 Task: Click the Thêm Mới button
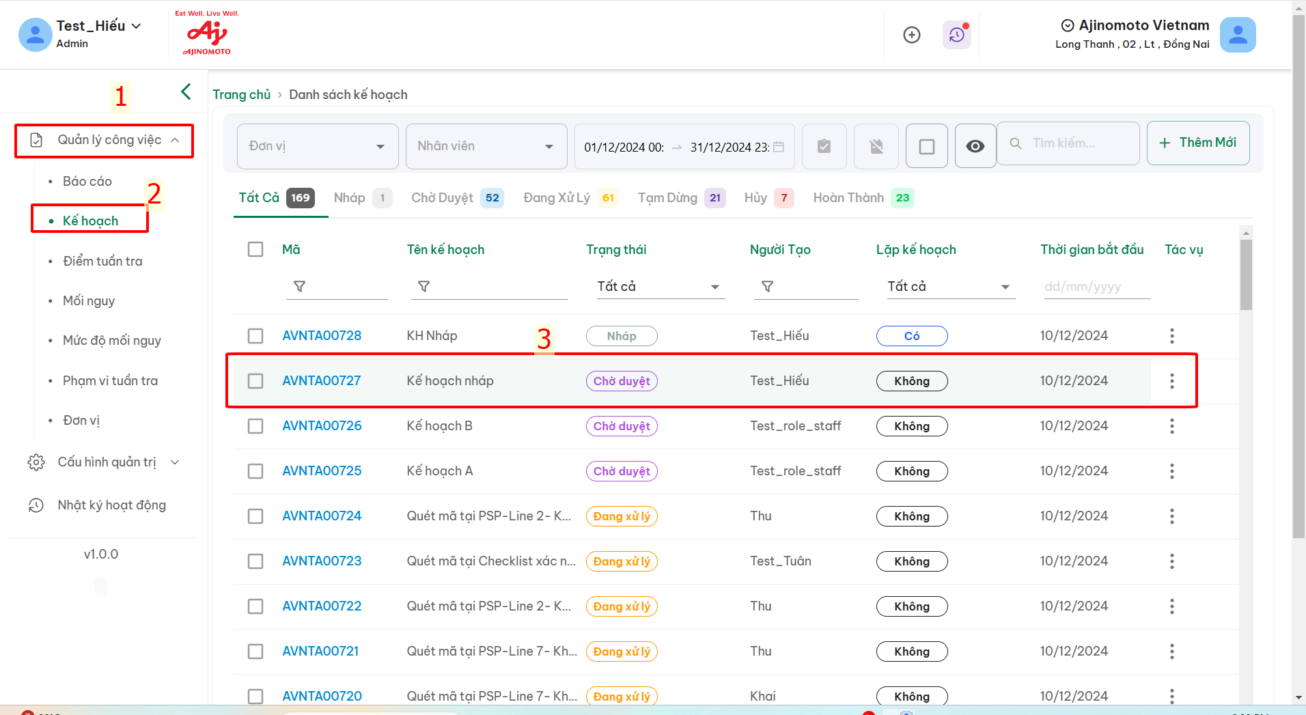pos(1198,143)
